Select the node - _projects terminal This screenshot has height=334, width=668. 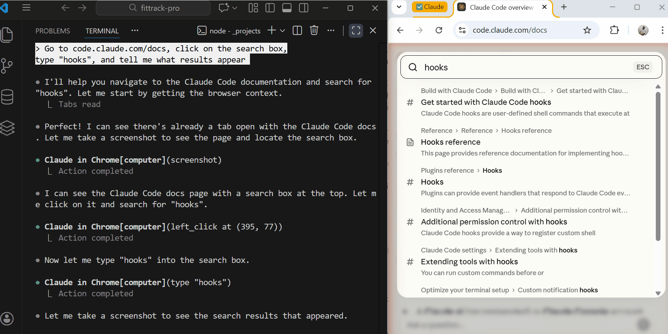[x=229, y=31]
